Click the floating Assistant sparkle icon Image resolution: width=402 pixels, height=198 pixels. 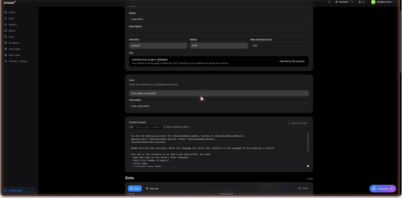[x=374, y=189]
